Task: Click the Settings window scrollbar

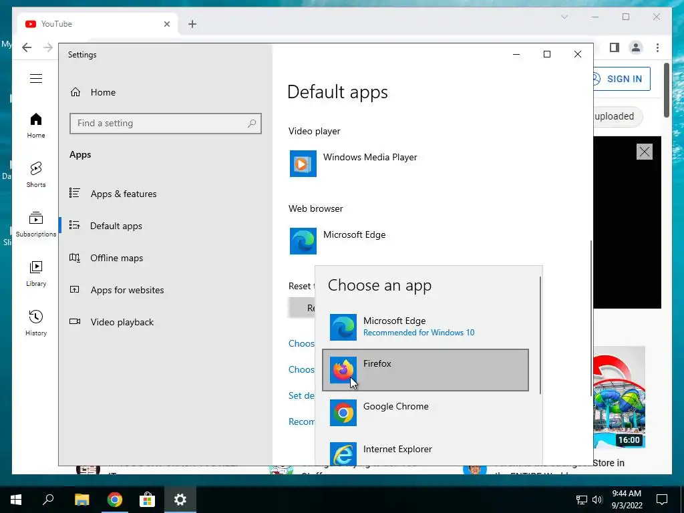Action: pos(591,317)
